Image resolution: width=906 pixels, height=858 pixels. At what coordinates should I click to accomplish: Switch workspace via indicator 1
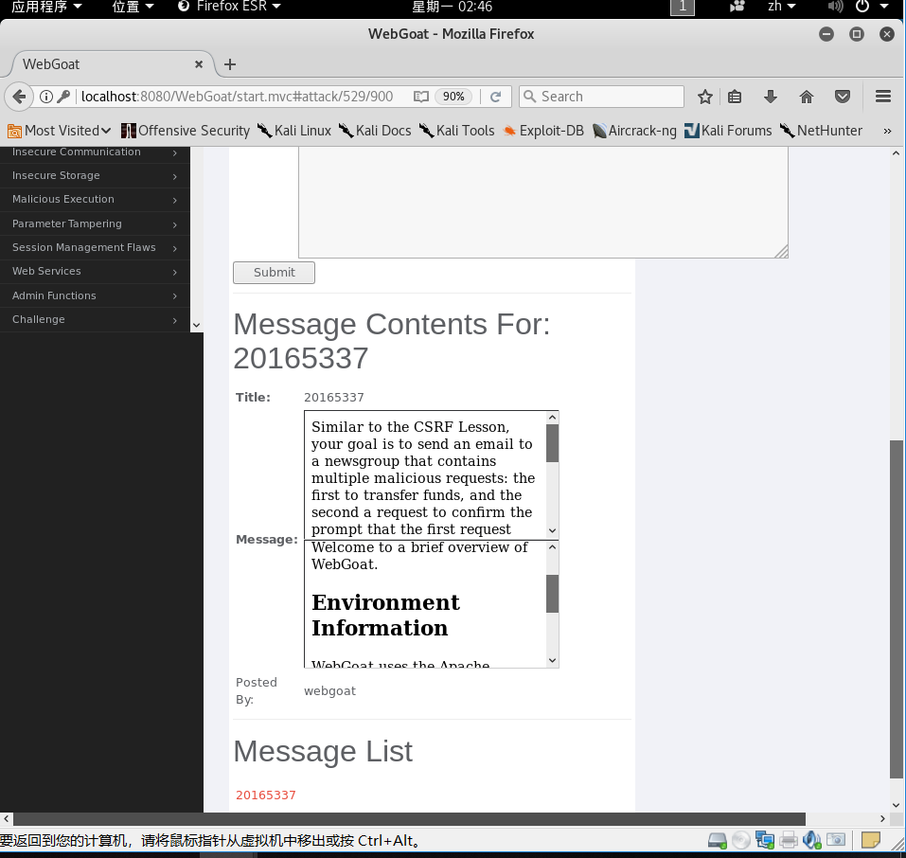[x=683, y=7]
